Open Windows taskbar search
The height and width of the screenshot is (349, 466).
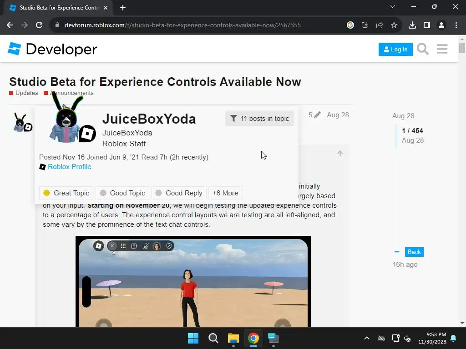[x=213, y=338]
